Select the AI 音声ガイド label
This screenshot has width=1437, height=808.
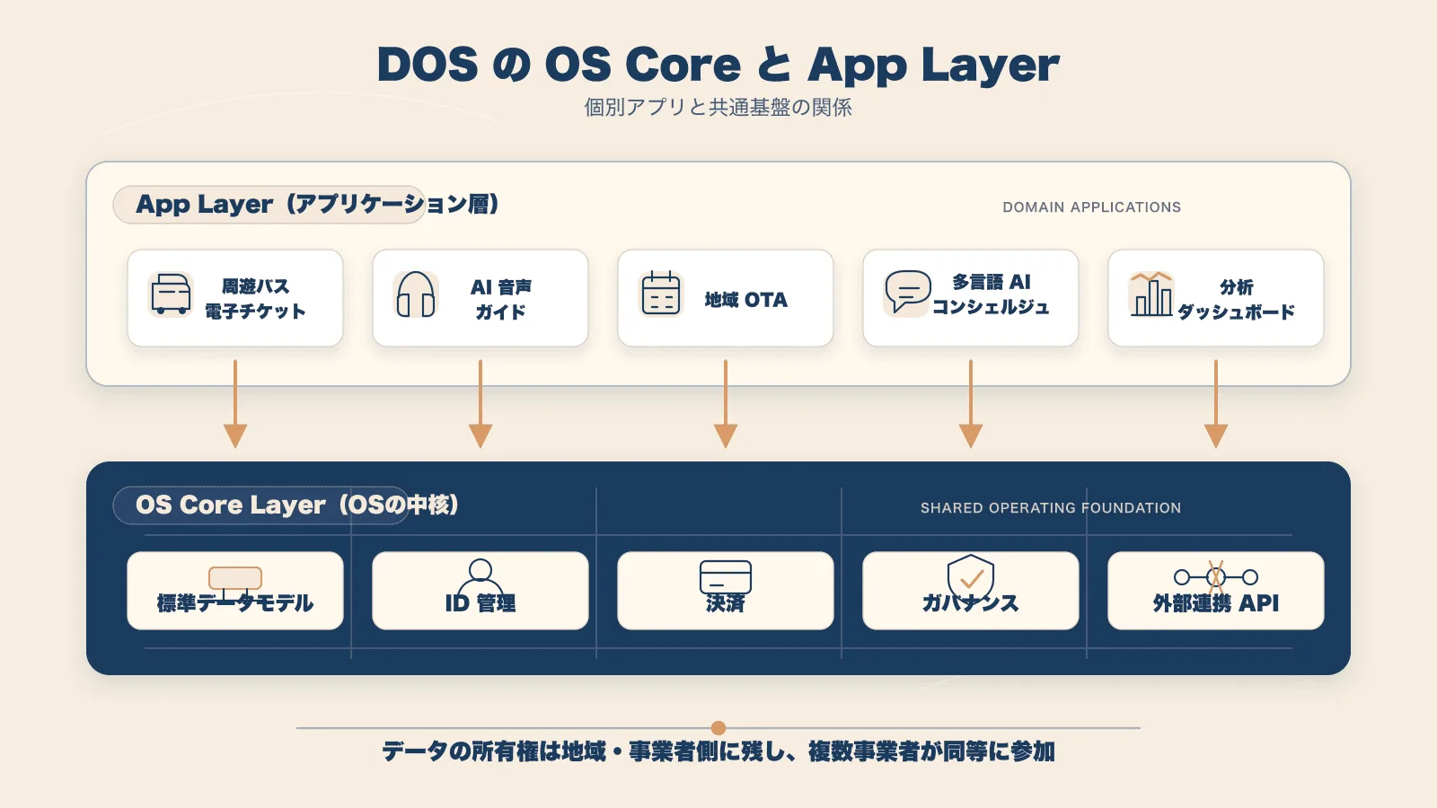[501, 299]
